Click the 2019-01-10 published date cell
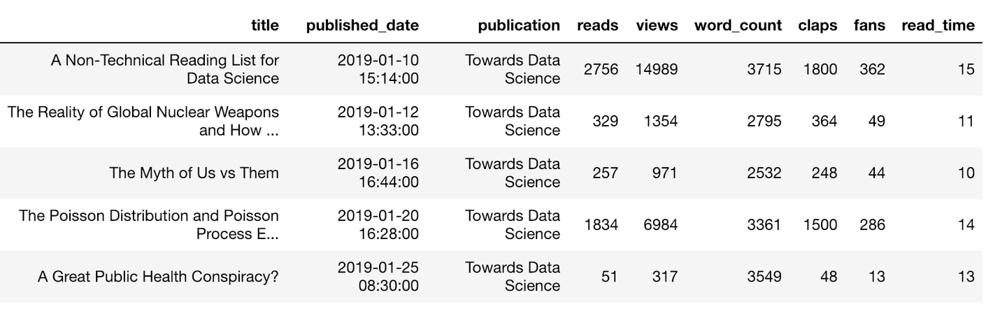1007x311 pixels. point(378,69)
